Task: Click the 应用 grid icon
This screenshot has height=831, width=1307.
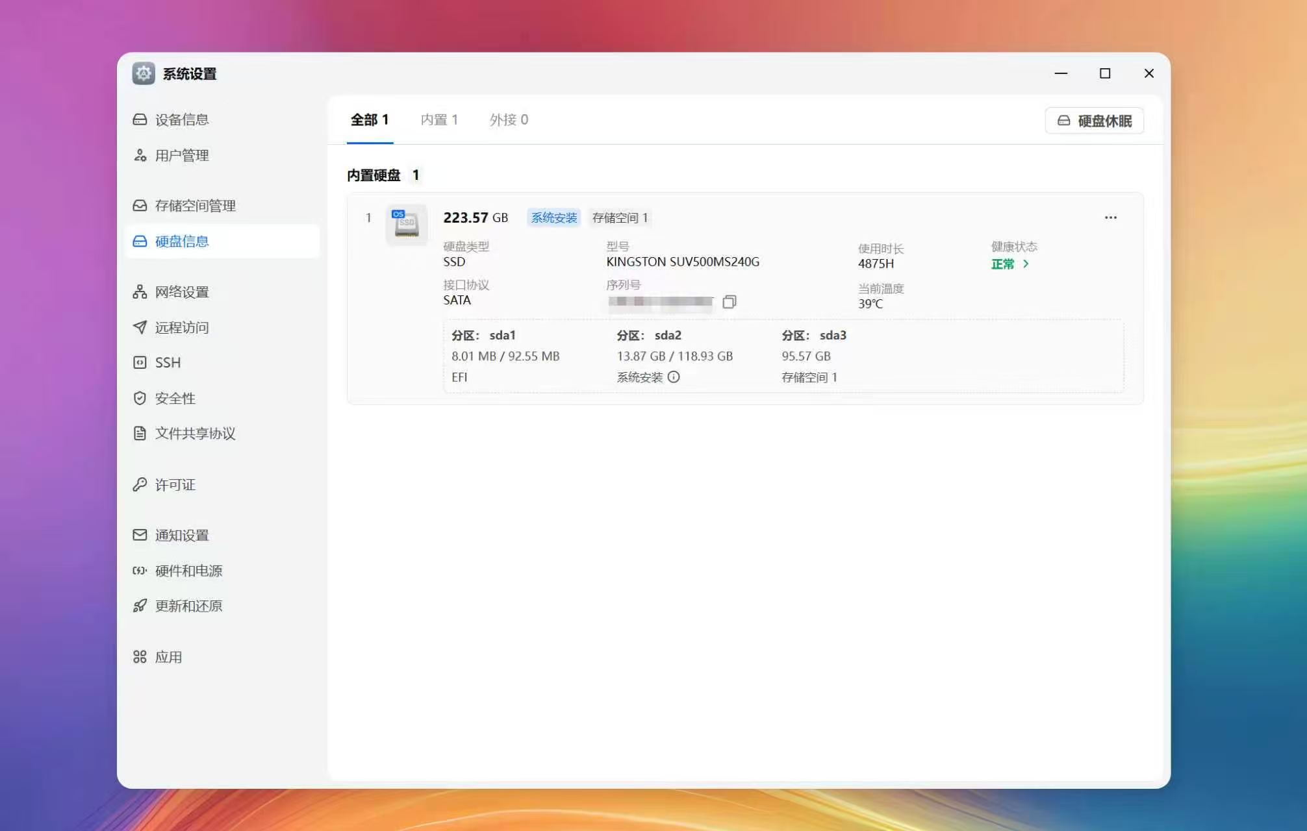Action: point(140,657)
